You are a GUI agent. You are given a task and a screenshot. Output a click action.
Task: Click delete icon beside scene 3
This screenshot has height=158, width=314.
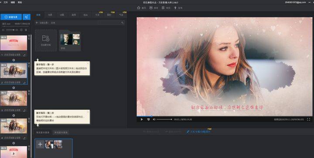[29, 91]
